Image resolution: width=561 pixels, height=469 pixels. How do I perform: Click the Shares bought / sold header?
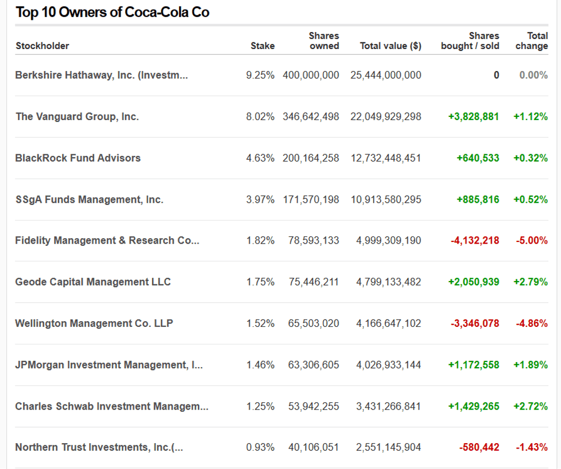tap(470, 41)
